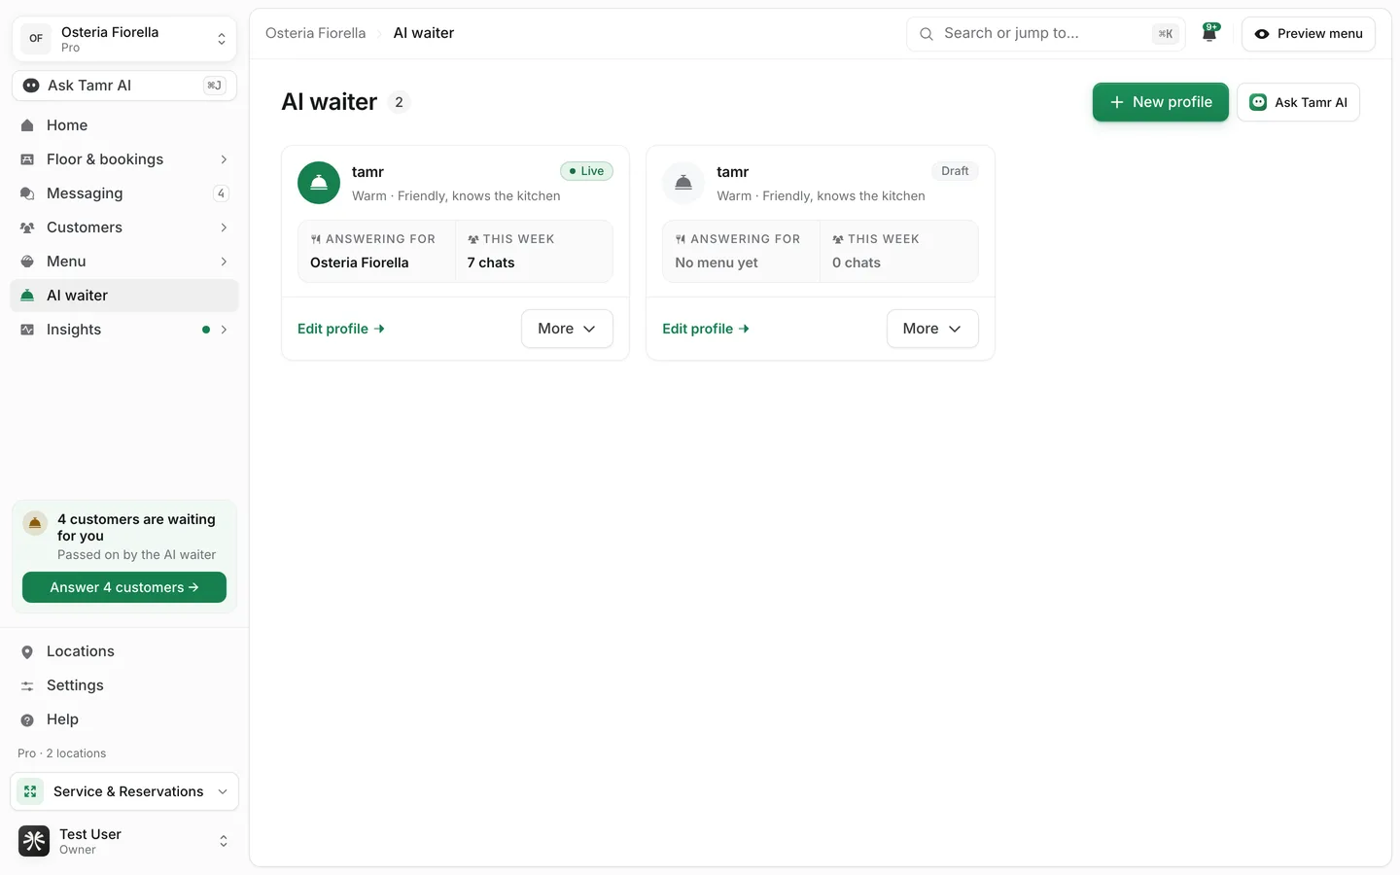The width and height of the screenshot is (1400, 875).
Task: Click the OF restaurant badge
Action: (36, 38)
